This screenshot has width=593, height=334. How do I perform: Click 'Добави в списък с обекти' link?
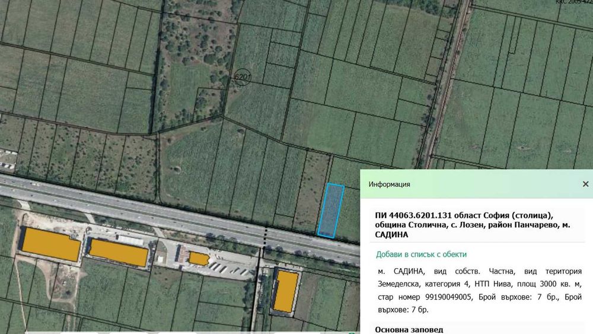421,255
